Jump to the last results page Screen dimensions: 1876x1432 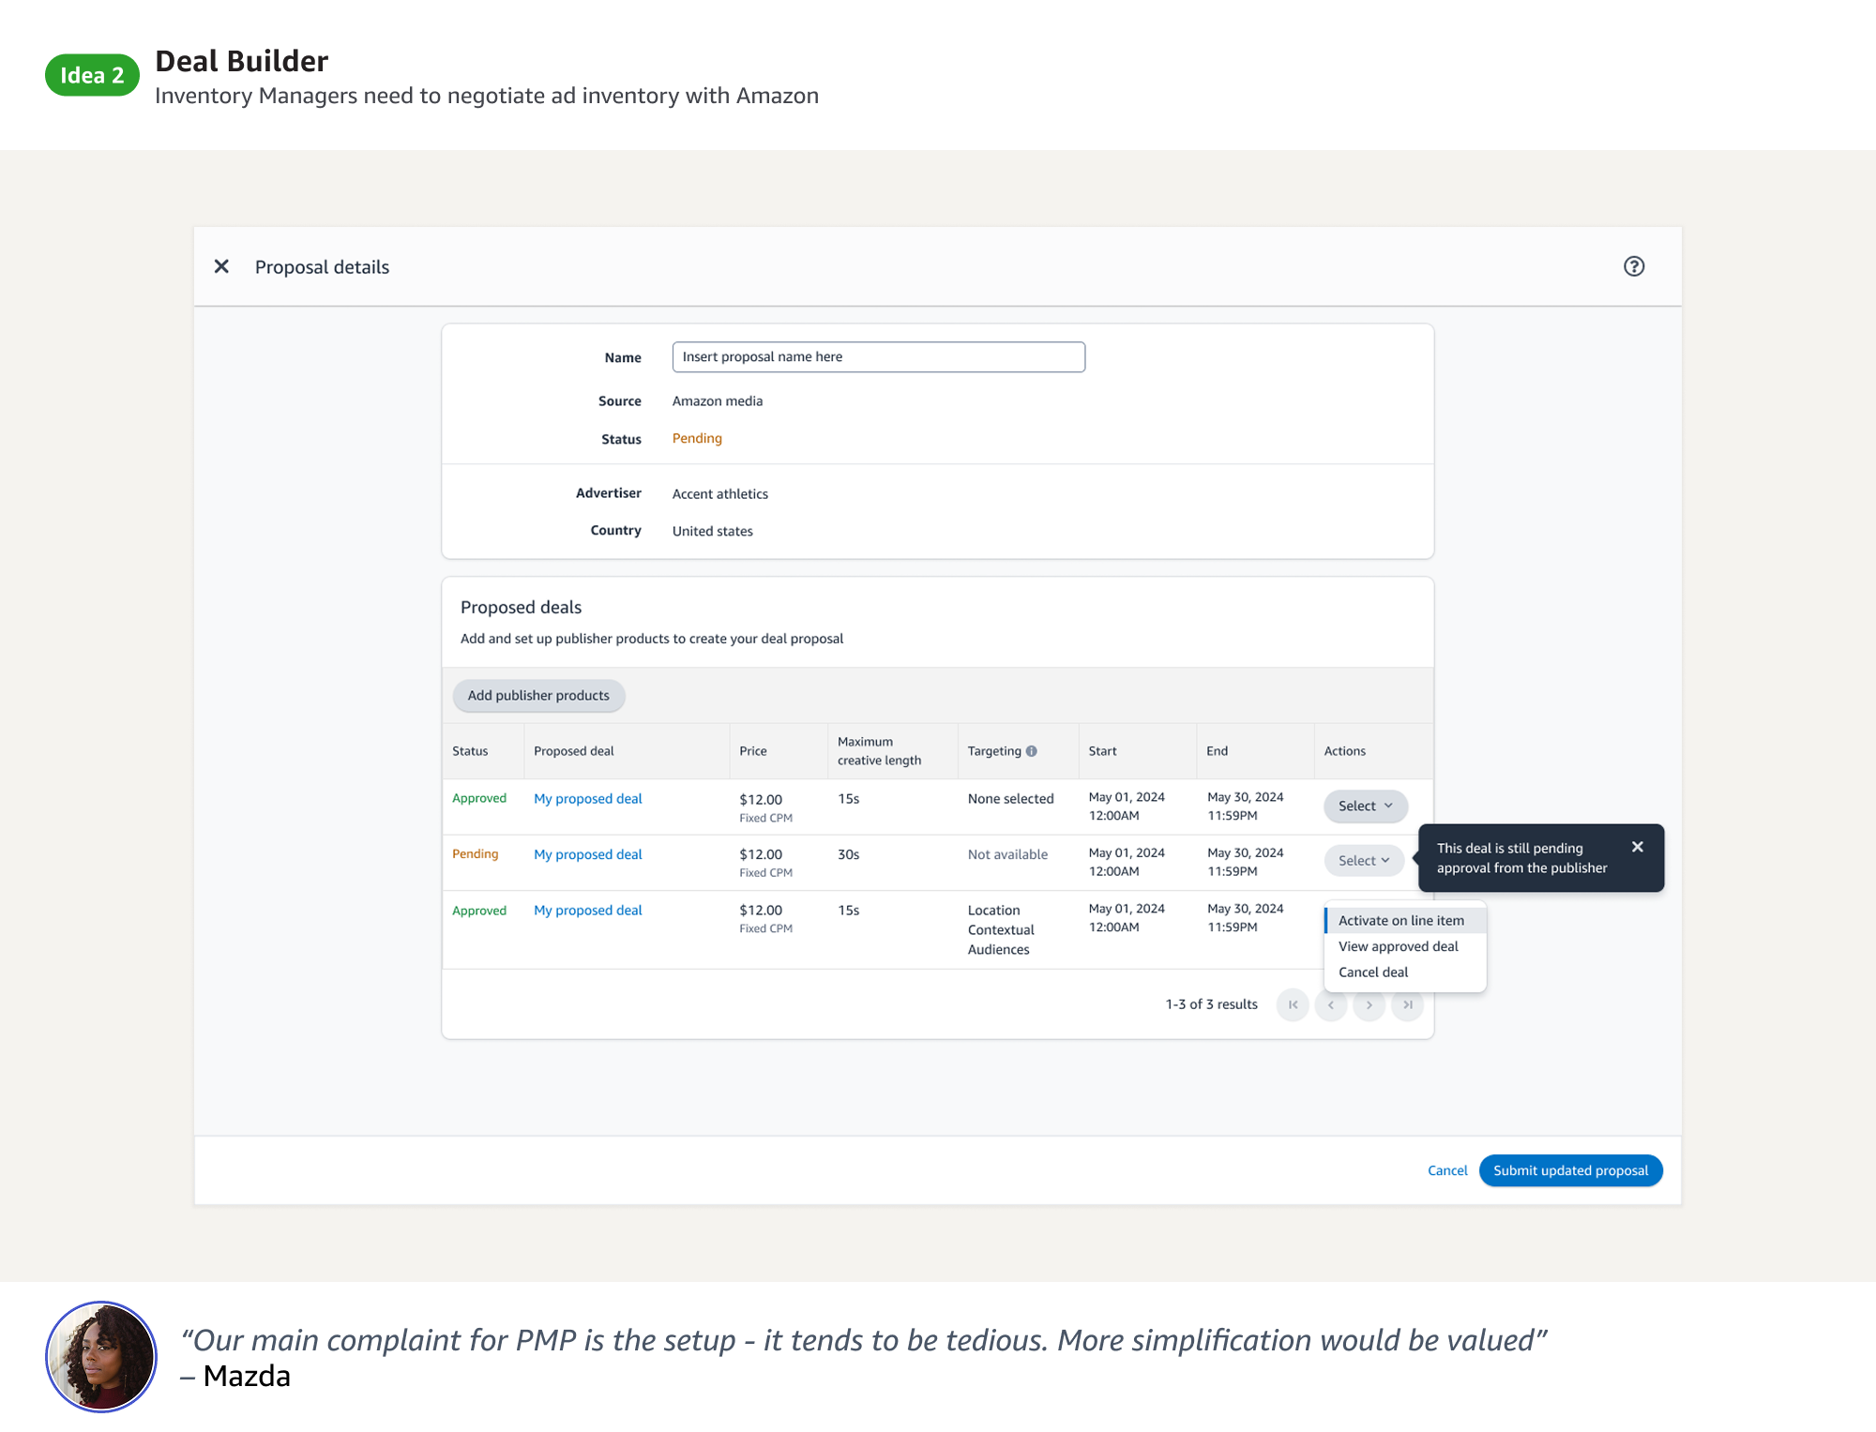pos(1407,1004)
